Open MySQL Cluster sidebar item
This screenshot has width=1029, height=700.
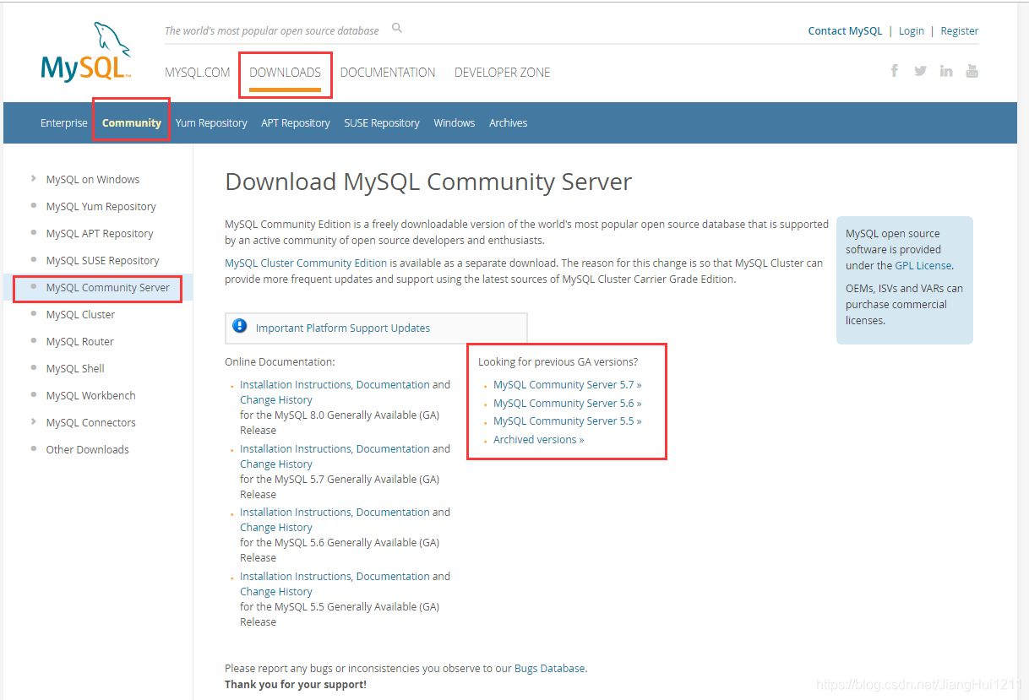[x=80, y=315]
